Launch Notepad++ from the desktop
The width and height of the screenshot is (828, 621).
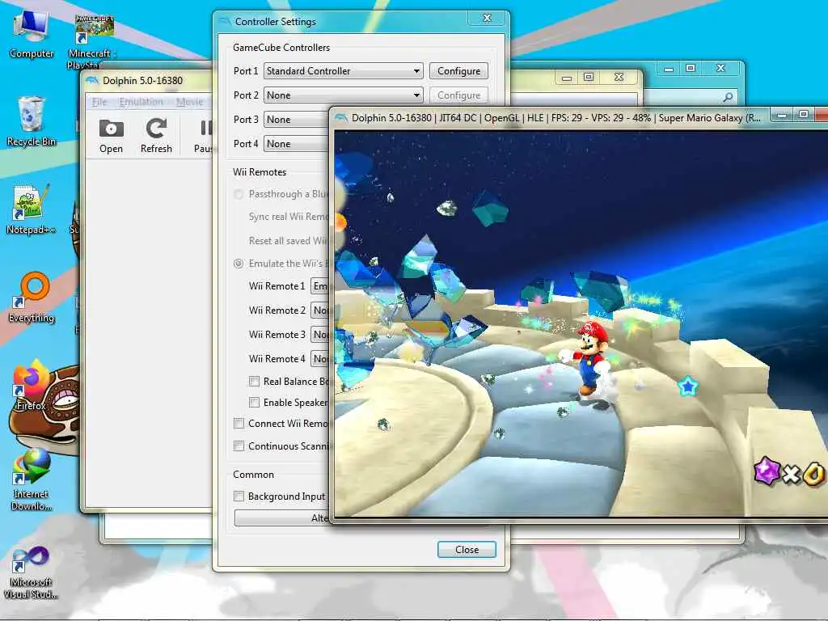(32, 209)
